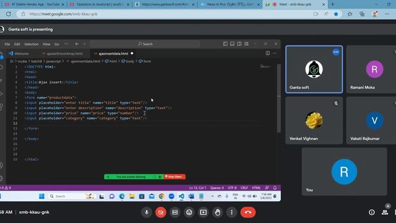Click VS Code command center Search
The width and height of the screenshot is (396, 223).
point(145,44)
